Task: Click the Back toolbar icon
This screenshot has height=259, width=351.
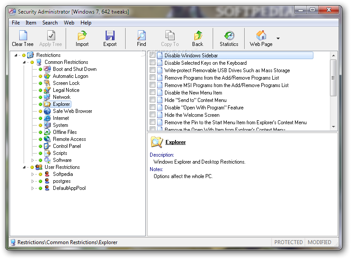Action: [x=198, y=35]
